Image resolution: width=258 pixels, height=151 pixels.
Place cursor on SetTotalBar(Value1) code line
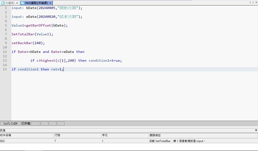(32, 34)
